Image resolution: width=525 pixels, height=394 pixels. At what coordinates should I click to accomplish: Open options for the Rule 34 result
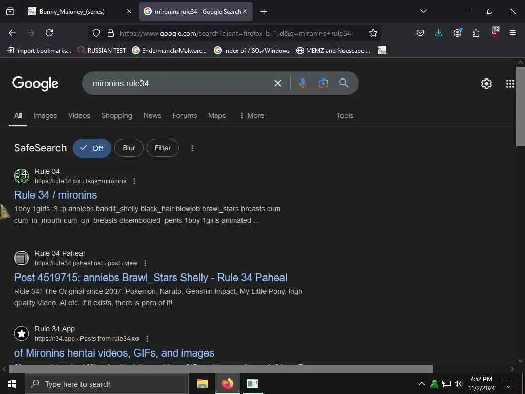134,181
